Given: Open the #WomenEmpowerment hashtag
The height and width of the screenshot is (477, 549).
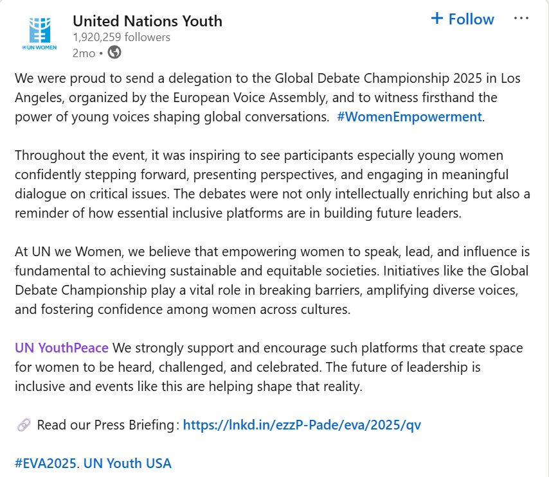Looking at the screenshot, I should click(409, 117).
